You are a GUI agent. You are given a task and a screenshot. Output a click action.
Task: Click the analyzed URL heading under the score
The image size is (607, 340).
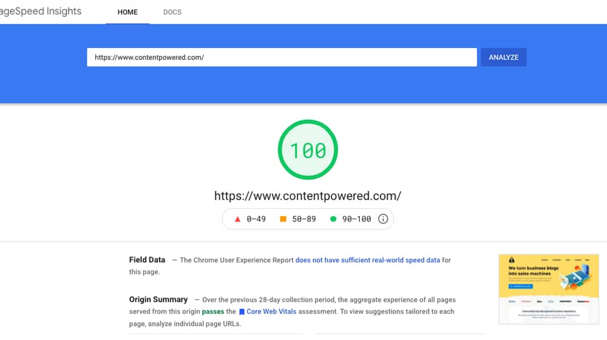coord(308,196)
